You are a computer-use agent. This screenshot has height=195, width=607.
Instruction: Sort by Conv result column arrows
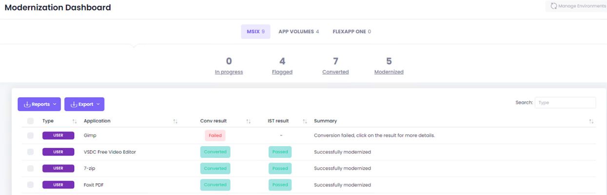[248, 121]
